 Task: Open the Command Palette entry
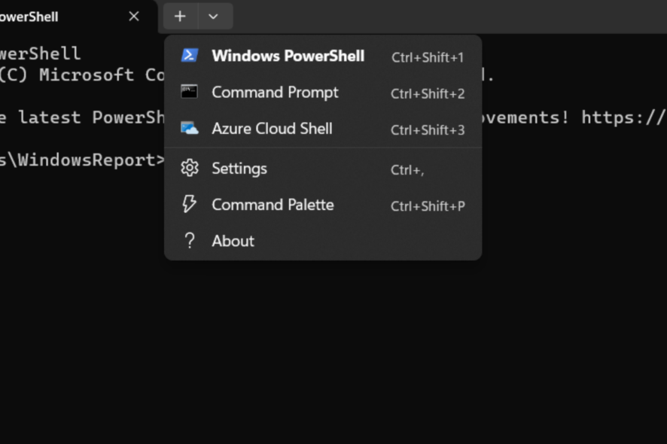pyautogui.click(x=323, y=205)
